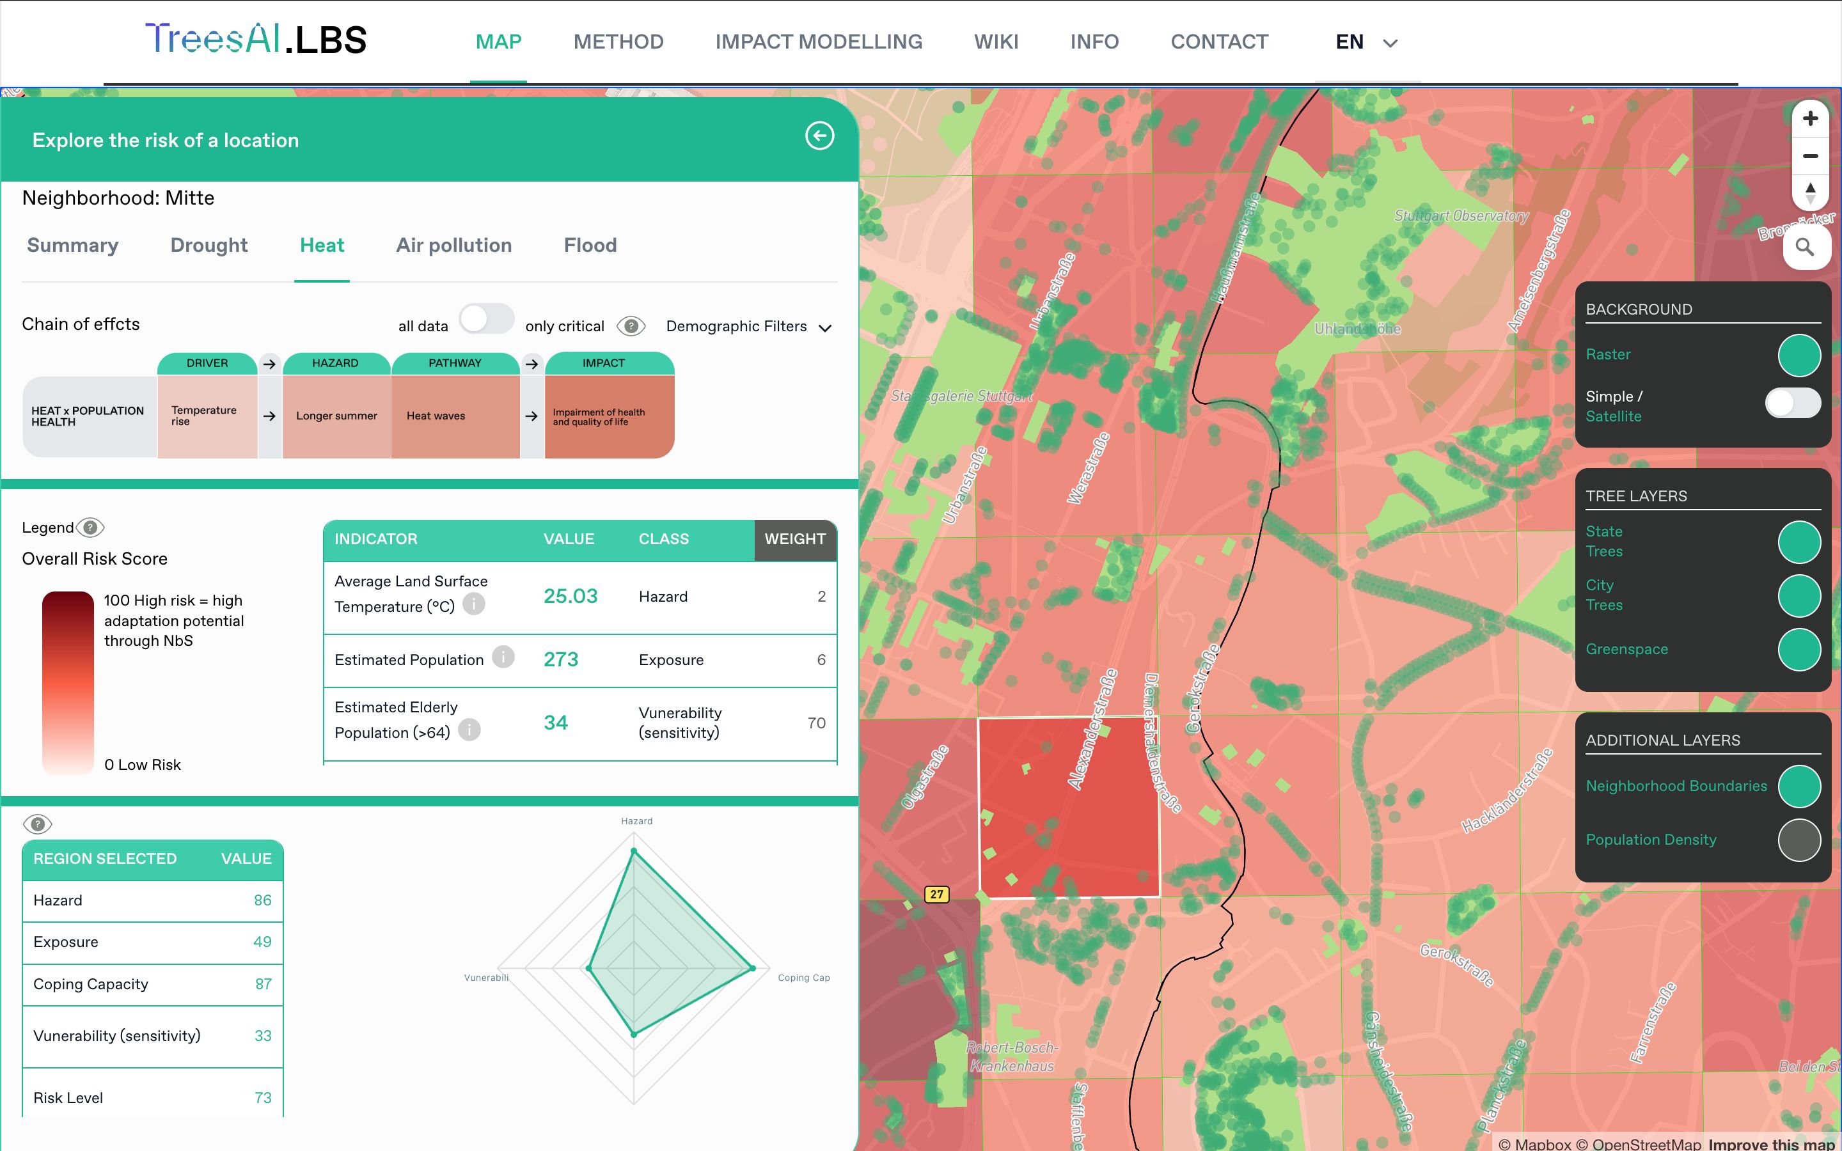Switch to the Summary tab

[x=73, y=245]
